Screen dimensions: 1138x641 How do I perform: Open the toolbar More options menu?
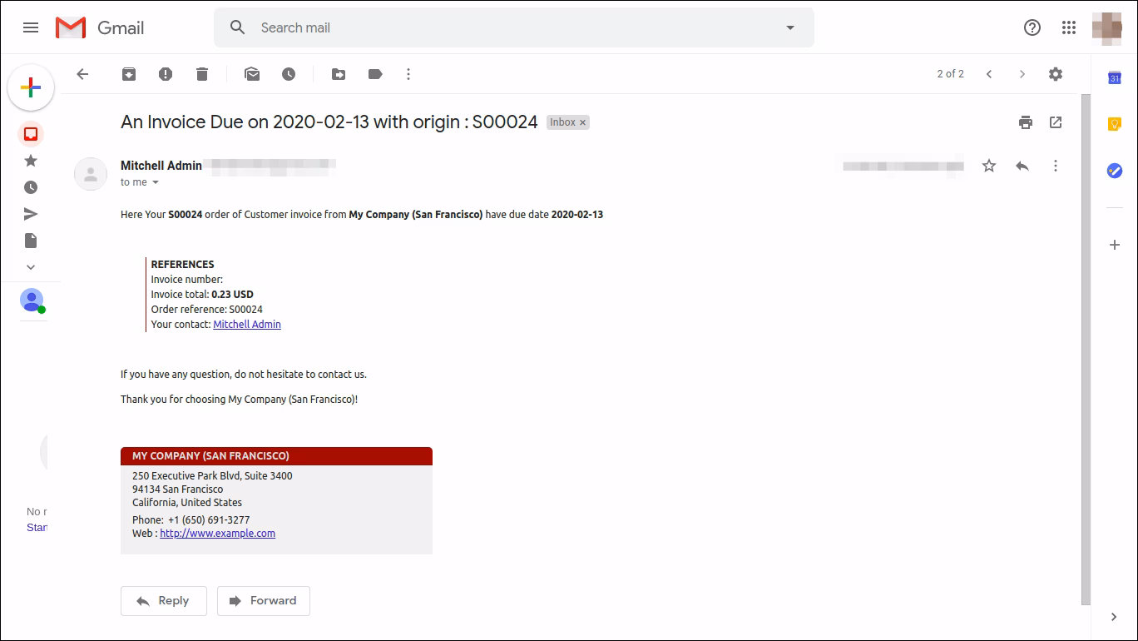click(x=408, y=74)
